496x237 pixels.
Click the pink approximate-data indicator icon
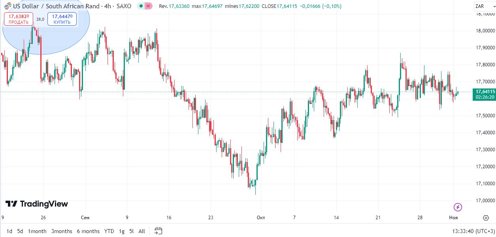click(148, 6)
